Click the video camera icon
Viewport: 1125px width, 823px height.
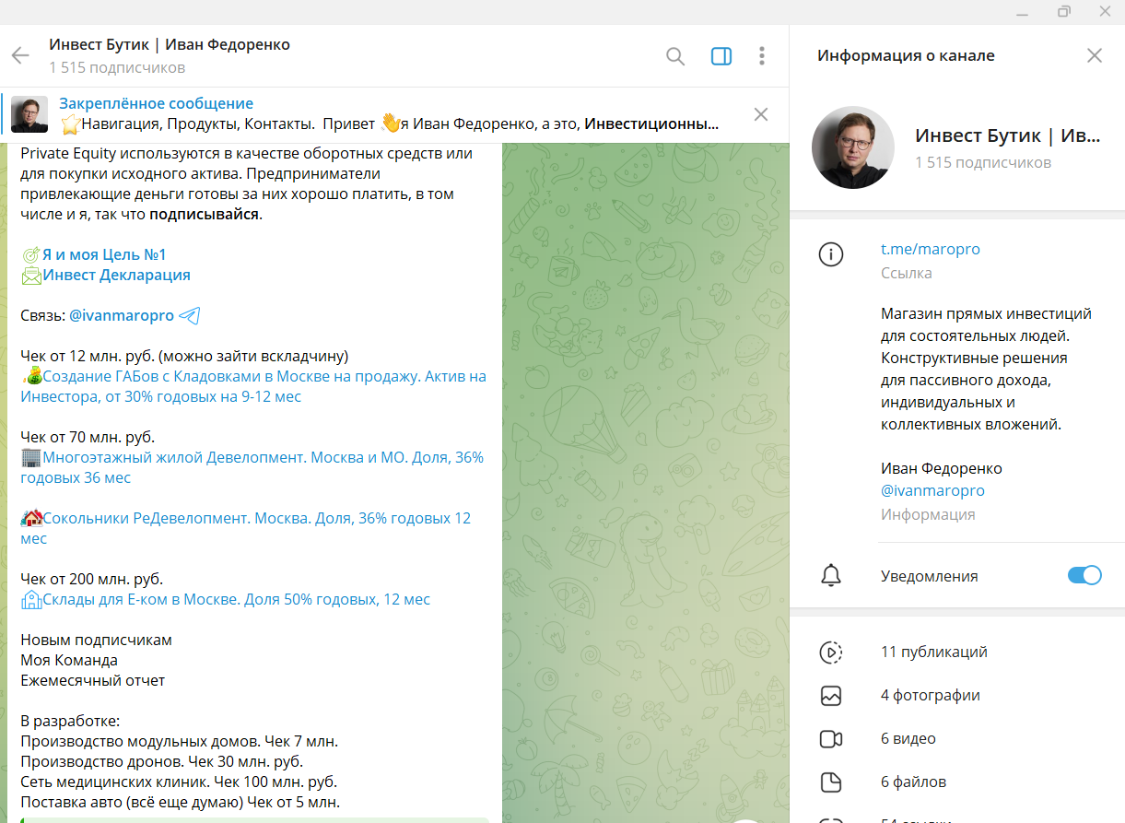[831, 738]
